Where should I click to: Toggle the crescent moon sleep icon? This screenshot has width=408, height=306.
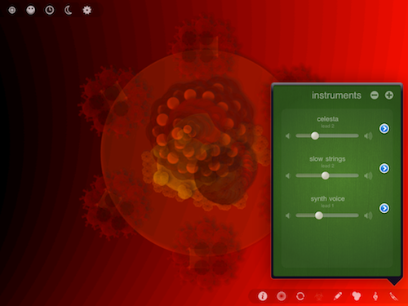click(69, 11)
